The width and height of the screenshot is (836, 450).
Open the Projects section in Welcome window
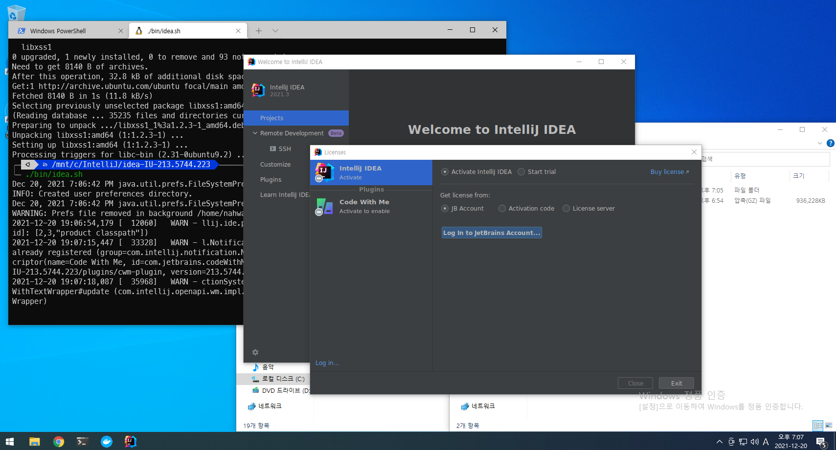pos(296,118)
